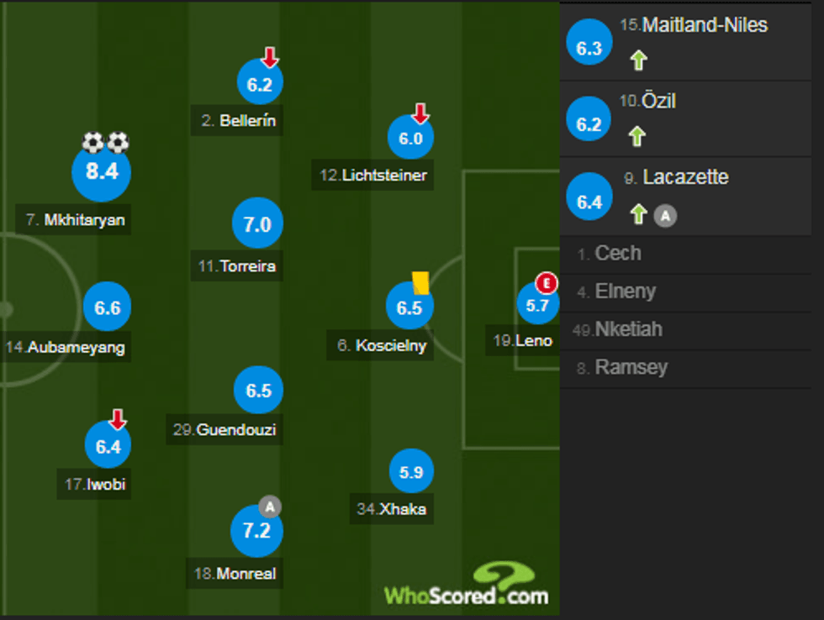Select Cech in the unused substitutes list

pos(617,253)
